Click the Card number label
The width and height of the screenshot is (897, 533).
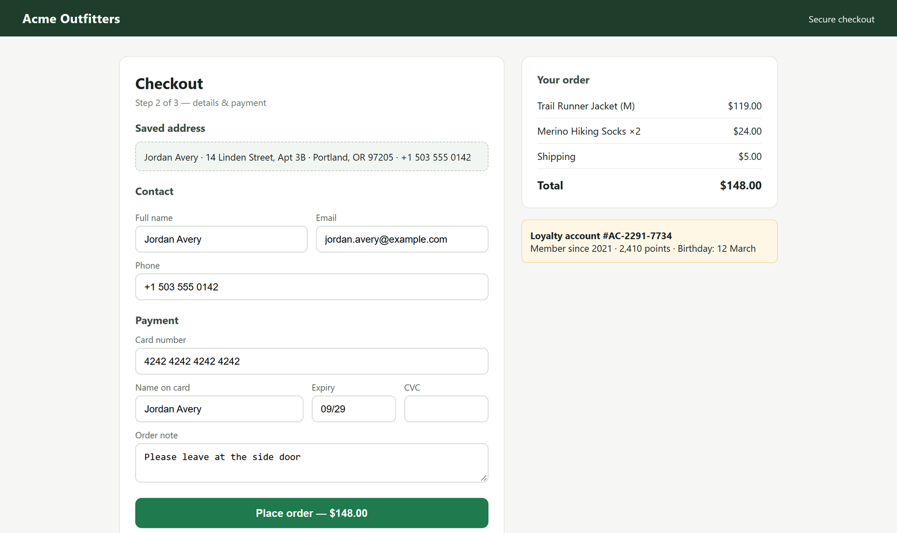[160, 340]
